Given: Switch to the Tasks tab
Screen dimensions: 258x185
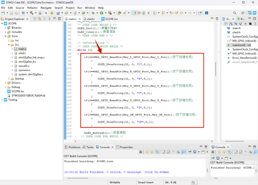Looking at the screenshot, I should pos(88,147).
